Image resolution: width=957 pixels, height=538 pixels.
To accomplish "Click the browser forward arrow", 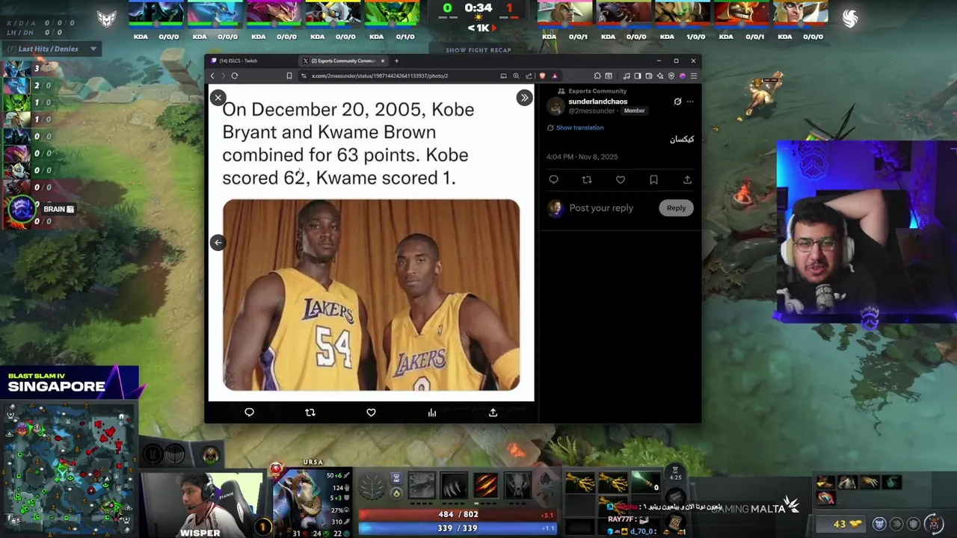I will 223,75.
